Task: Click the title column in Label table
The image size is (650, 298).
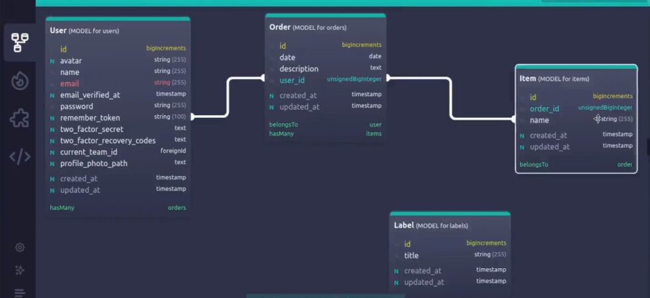Action: pyautogui.click(x=450, y=256)
